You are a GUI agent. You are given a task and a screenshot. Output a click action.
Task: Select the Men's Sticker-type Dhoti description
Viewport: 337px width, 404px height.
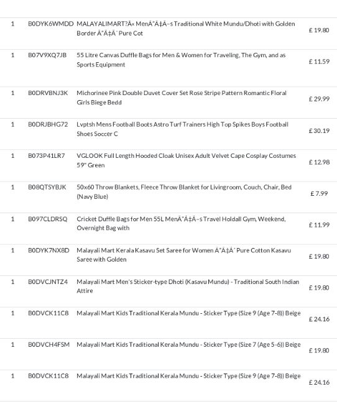[x=188, y=287]
